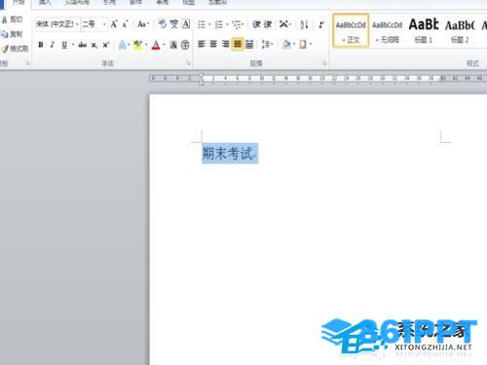Apply the Heading 1 style
This screenshot has height=365, width=487.
[x=424, y=31]
